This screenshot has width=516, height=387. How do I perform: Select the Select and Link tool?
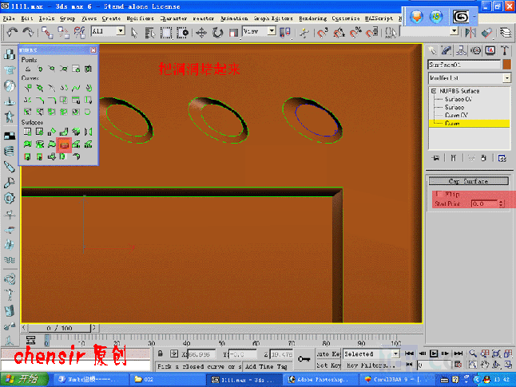pos(47,33)
